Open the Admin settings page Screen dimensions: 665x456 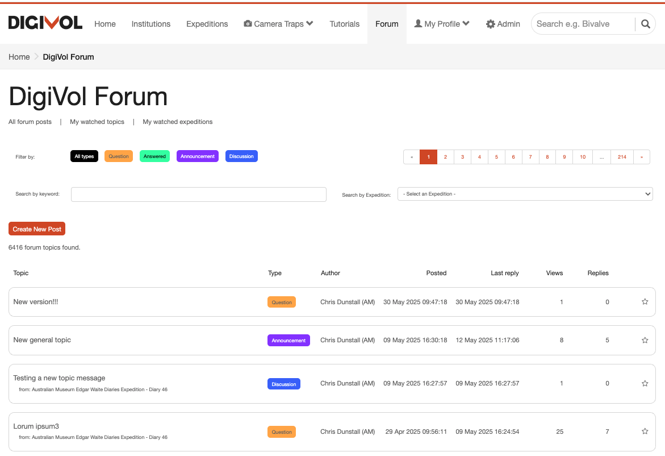[x=503, y=24]
